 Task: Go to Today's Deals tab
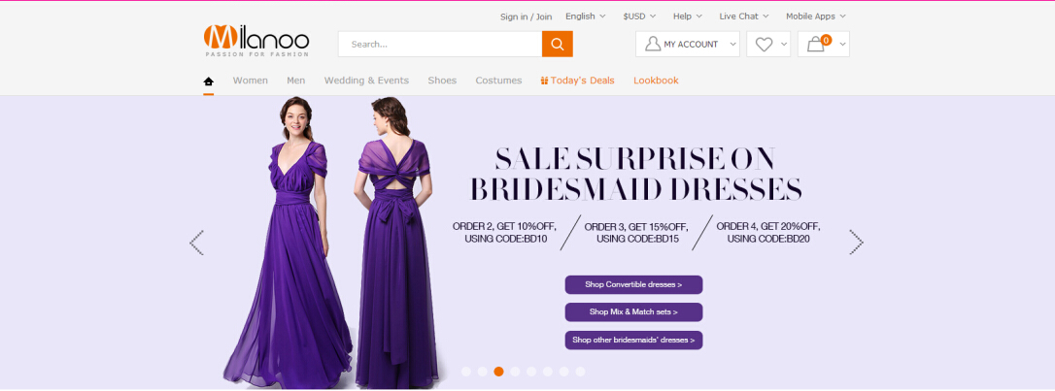point(577,81)
